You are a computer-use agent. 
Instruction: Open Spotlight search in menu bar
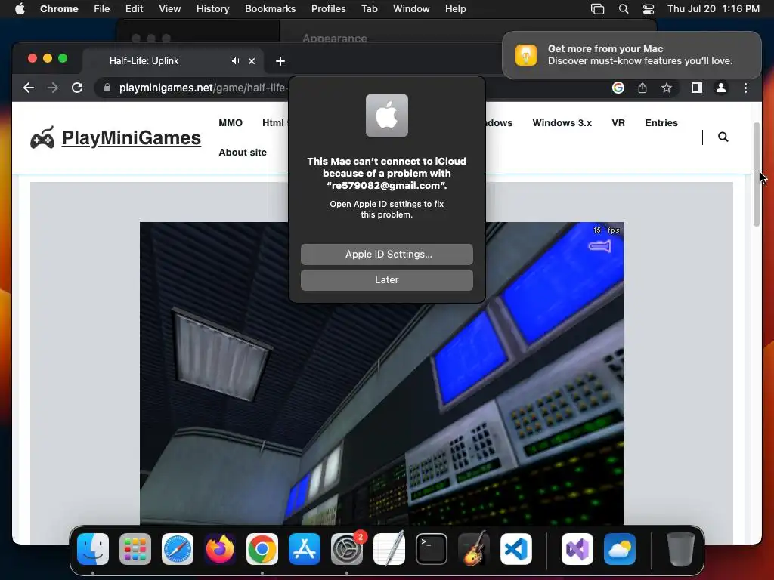624,9
